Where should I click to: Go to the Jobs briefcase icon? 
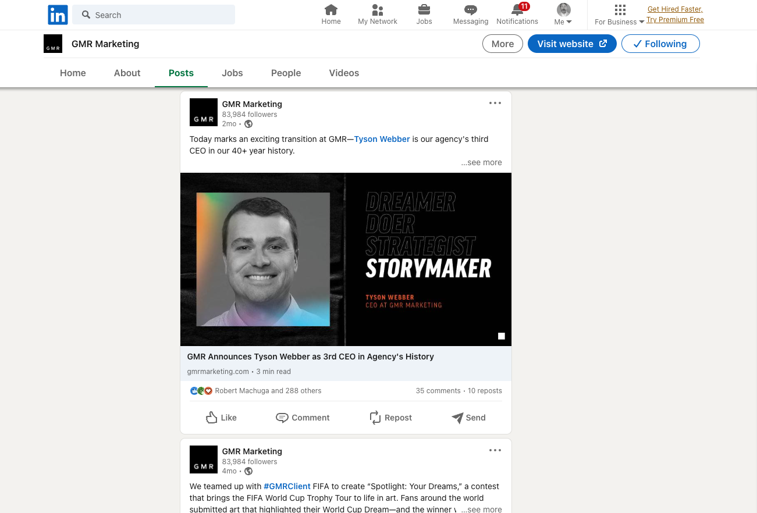424,10
